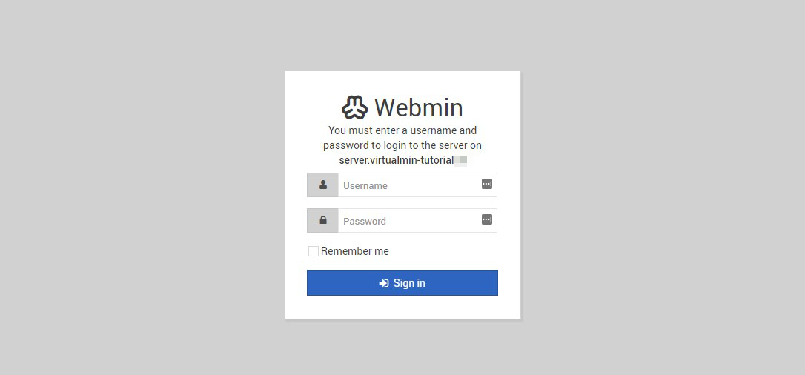Click the user silhouette icon beside Username
This screenshot has width=805, height=375.
coord(323,185)
